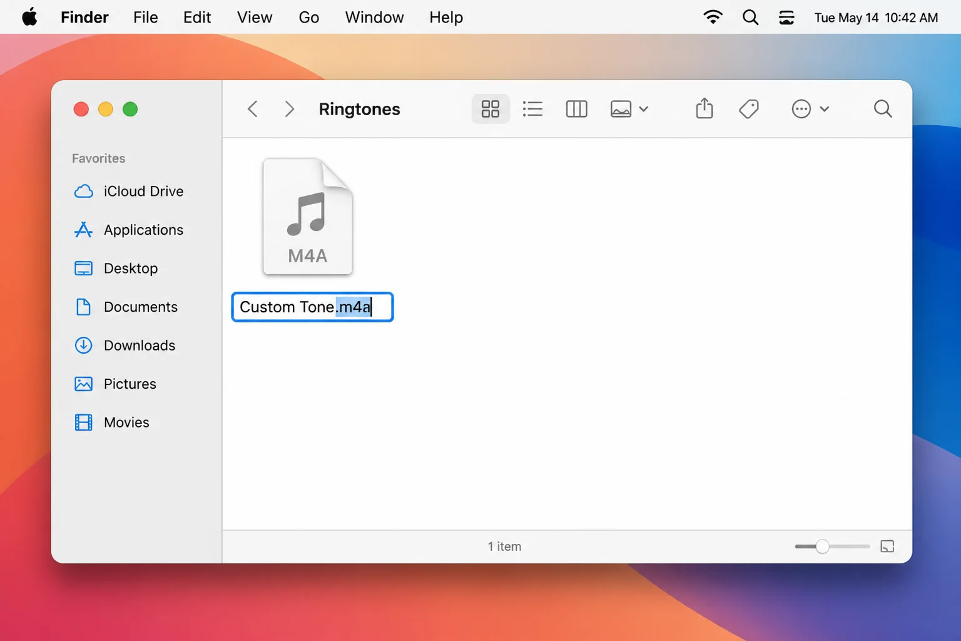Open the Finder menu
Image resolution: width=961 pixels, height=641 pixels.
(x=84, y=17)
